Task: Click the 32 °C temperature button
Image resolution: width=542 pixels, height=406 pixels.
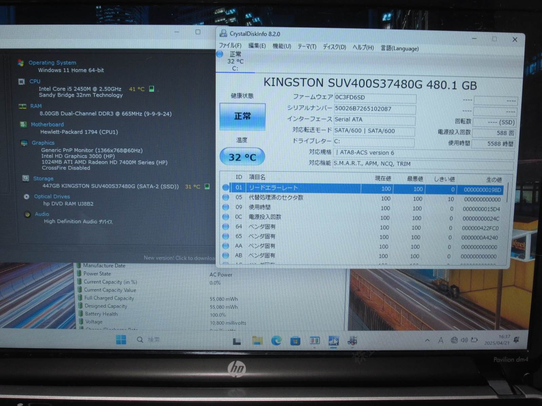Action: pyautogui.click(x=242, y=157)
